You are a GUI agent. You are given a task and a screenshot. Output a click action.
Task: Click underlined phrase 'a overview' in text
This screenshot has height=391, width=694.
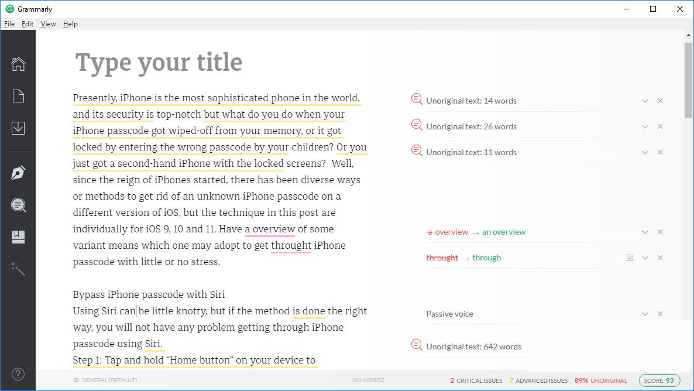pos(270,229)
